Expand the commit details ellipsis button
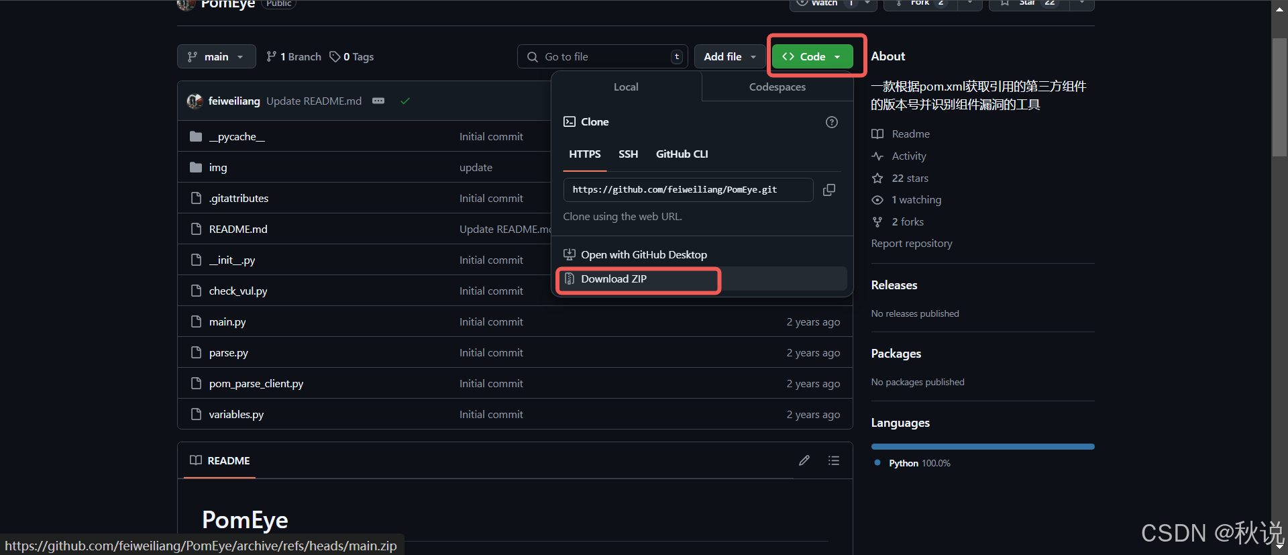Screen dimensions: 1288x555 [378, 101]
